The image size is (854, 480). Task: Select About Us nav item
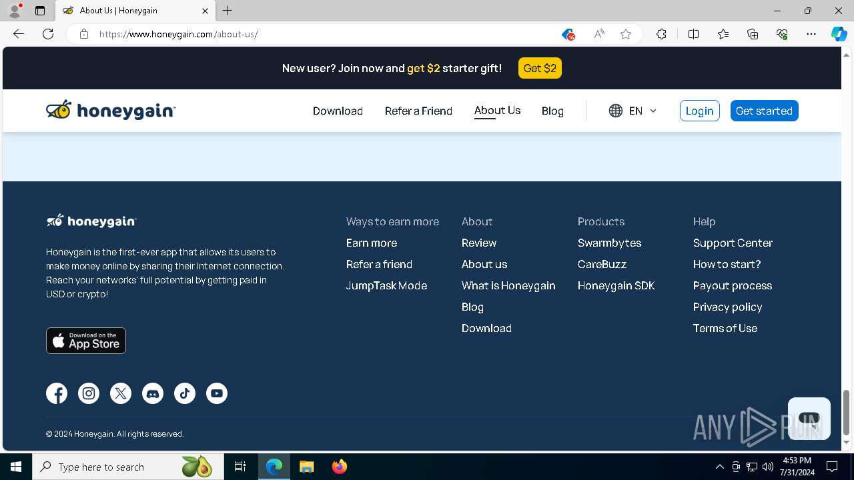[497, 111]
